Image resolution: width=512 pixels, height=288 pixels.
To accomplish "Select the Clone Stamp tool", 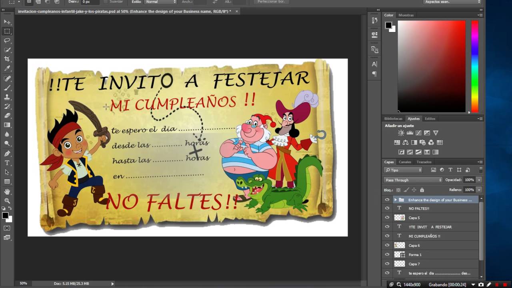I will (x=7, y=97).
